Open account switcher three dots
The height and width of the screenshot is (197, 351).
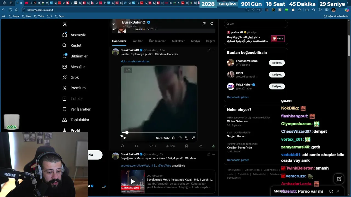click(x=103, y=187)
